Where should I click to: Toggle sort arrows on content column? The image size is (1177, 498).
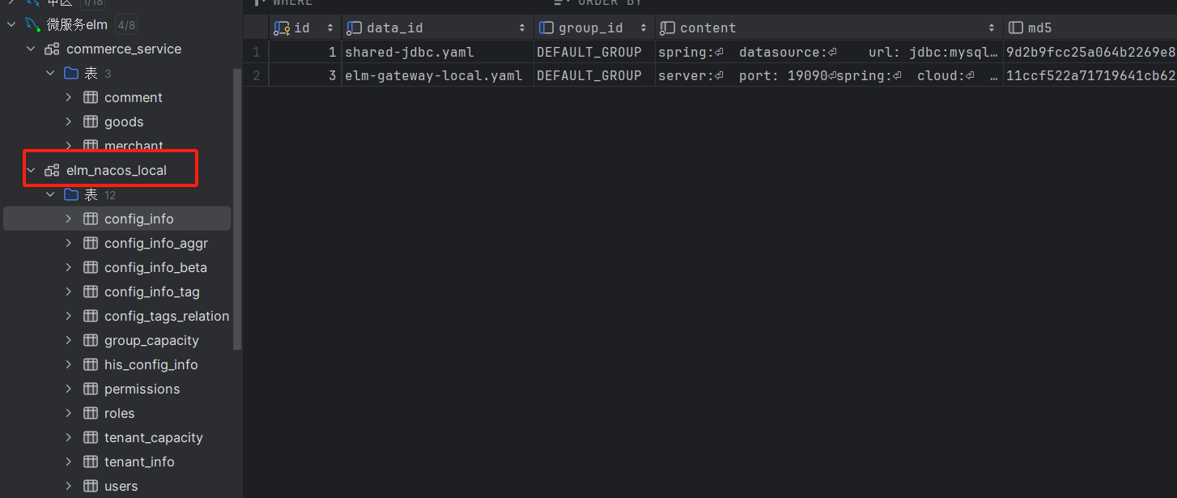(x=992, y=28)
